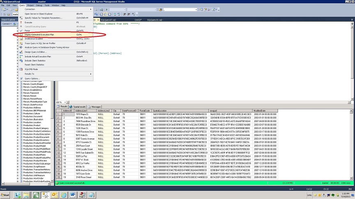
Task: Select Person.EmailAddress in tree
Action: (32, 90)
